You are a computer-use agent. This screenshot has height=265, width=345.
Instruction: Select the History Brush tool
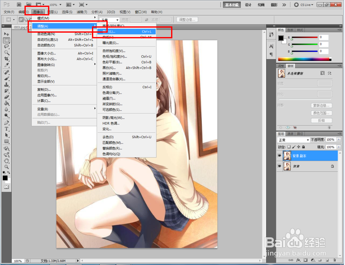(x=7, y=91)
